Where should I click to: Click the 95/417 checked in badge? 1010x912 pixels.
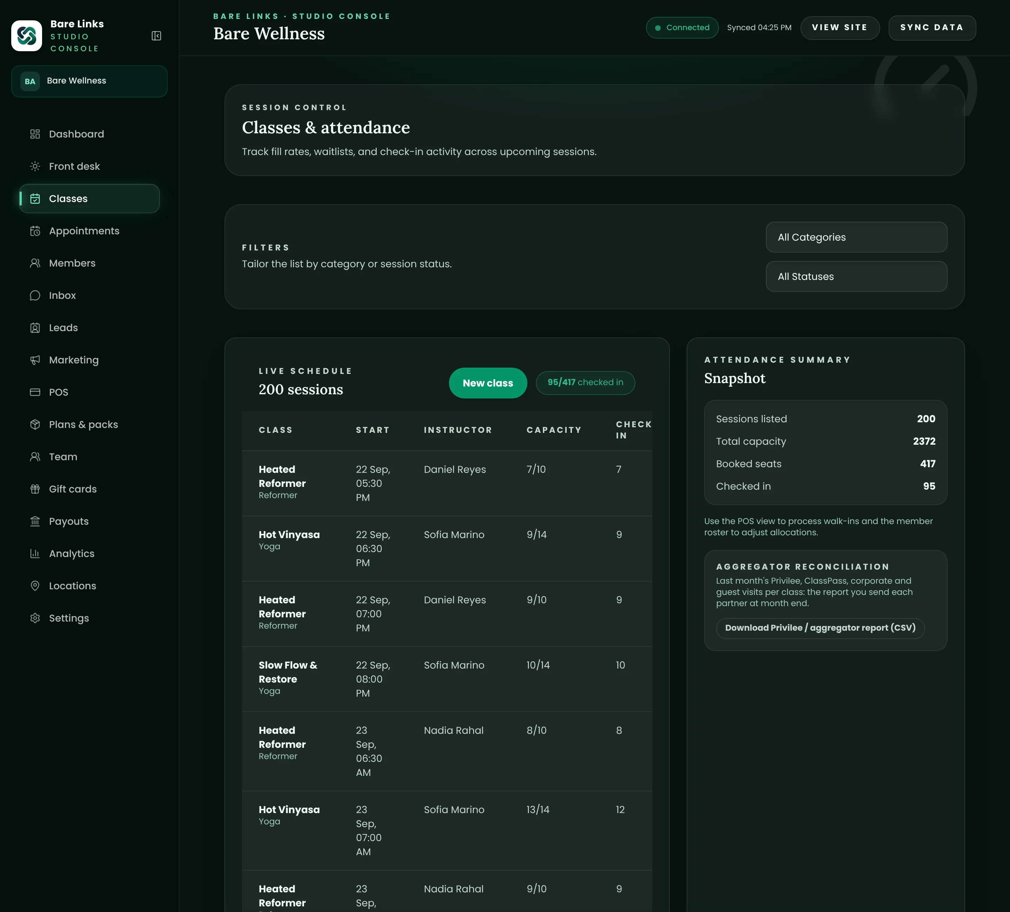coord(585,382)
